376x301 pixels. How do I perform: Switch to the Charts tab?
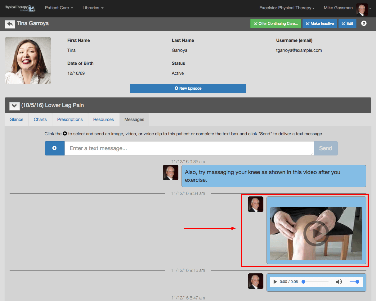click(x=40, y=119)
